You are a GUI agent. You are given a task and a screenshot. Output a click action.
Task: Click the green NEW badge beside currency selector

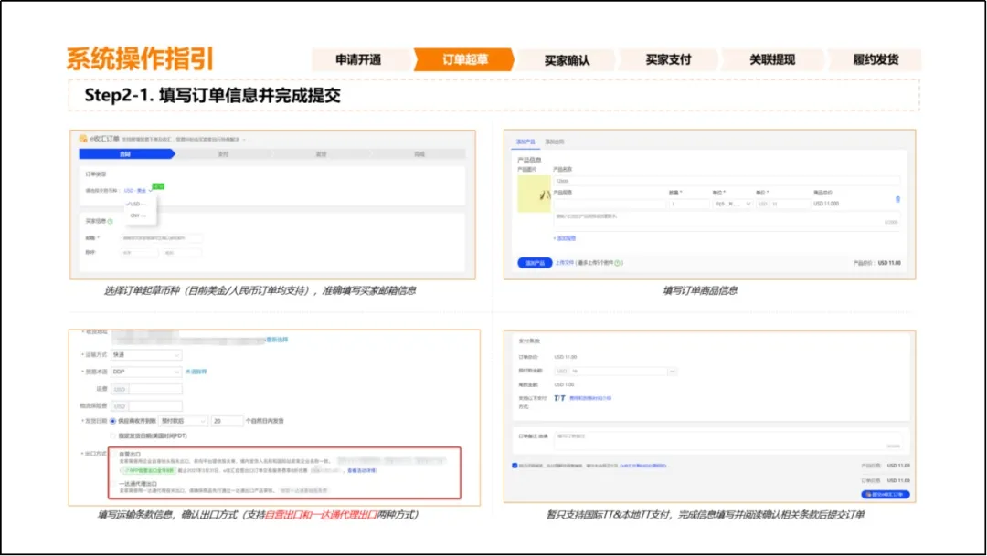pyautogui.click(x=158, y=187)
